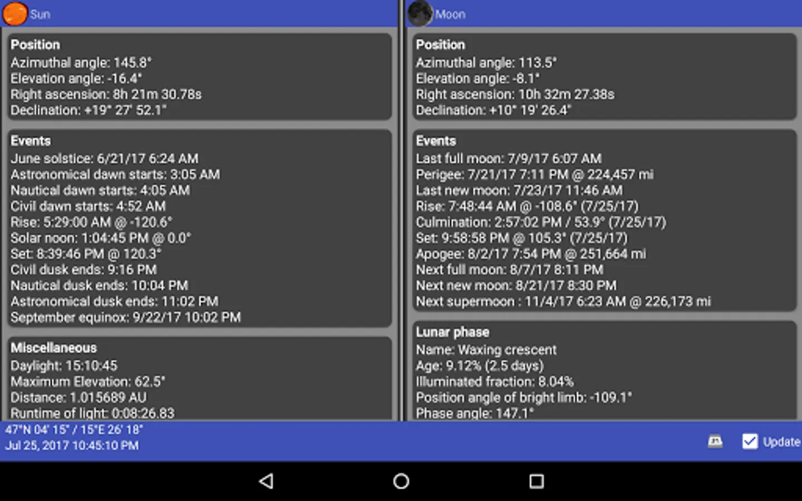Toggle the Update checkbox
The image size is (802, 501).
pyautogui.click(x=750, y=441)
